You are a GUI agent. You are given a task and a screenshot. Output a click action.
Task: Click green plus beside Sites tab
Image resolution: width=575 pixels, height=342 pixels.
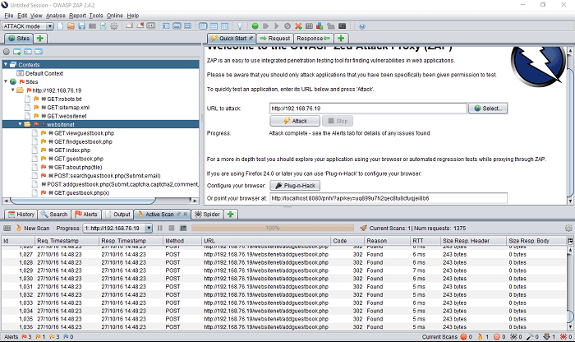pyautogui.click(x=40, y=38)
